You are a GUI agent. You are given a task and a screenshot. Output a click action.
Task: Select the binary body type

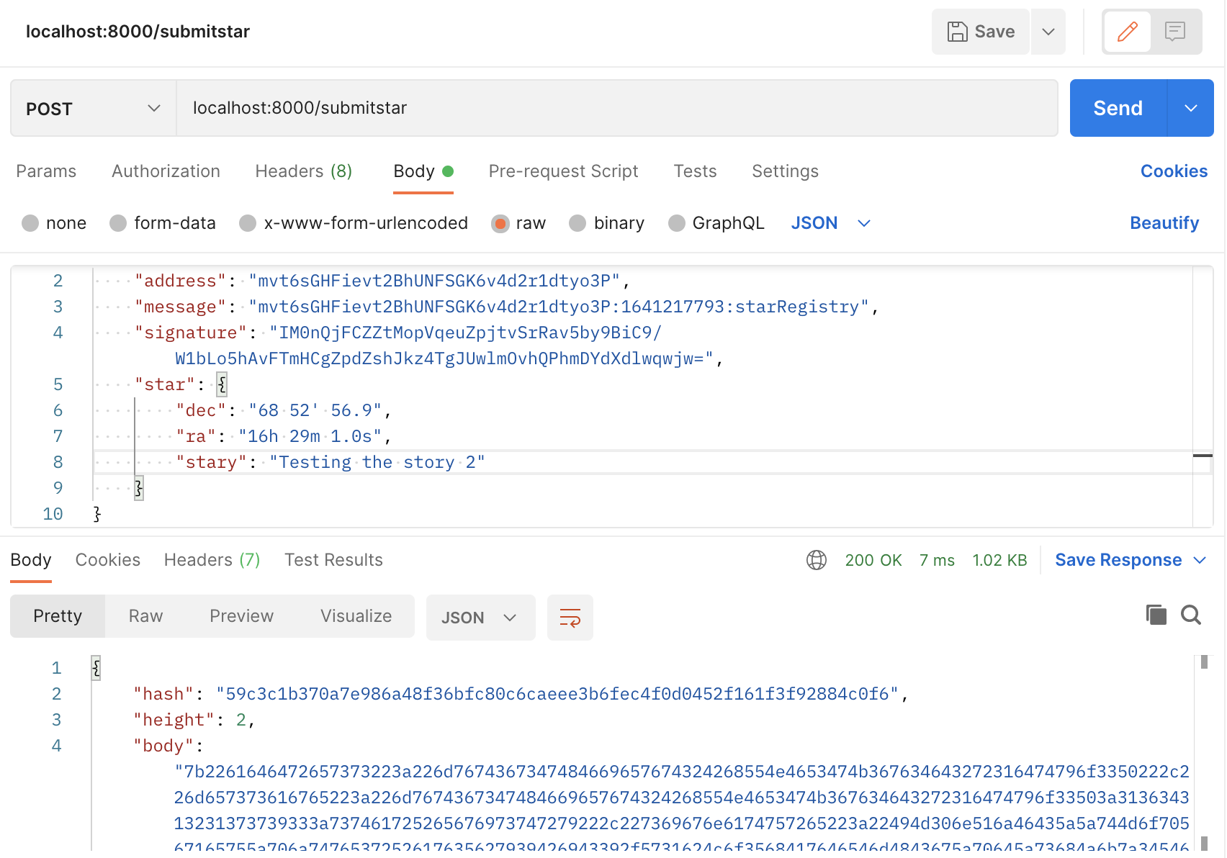tap(606, 223)
